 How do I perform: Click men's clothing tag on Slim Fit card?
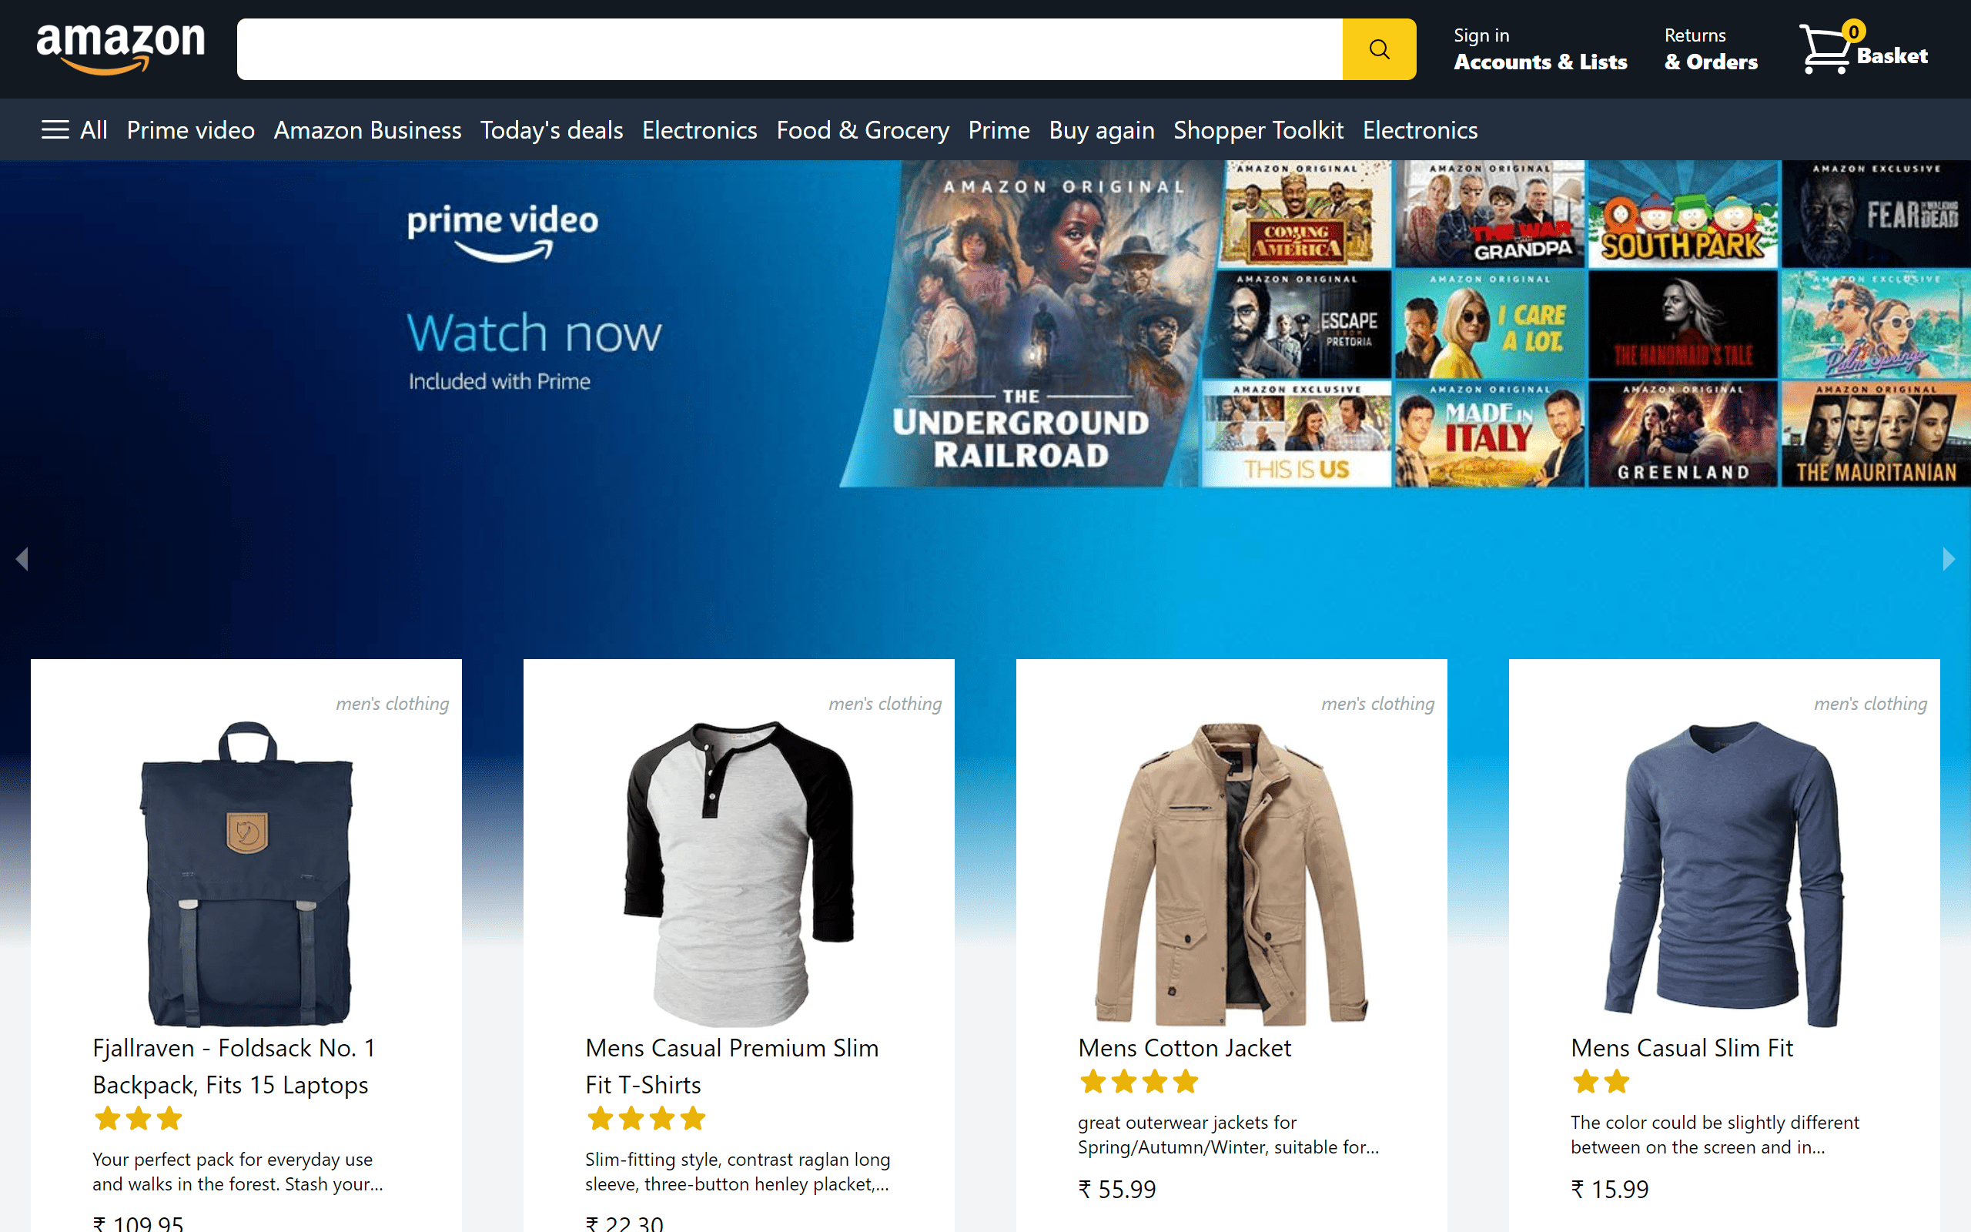coord(1871,703)
